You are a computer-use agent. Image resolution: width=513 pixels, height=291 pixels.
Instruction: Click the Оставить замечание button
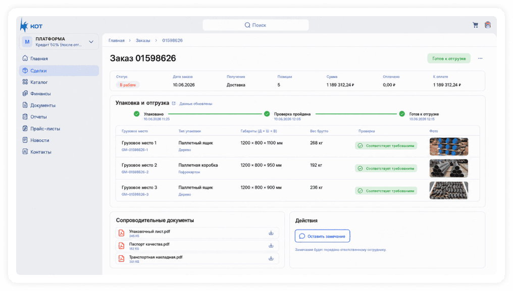(x=322, y=236)
